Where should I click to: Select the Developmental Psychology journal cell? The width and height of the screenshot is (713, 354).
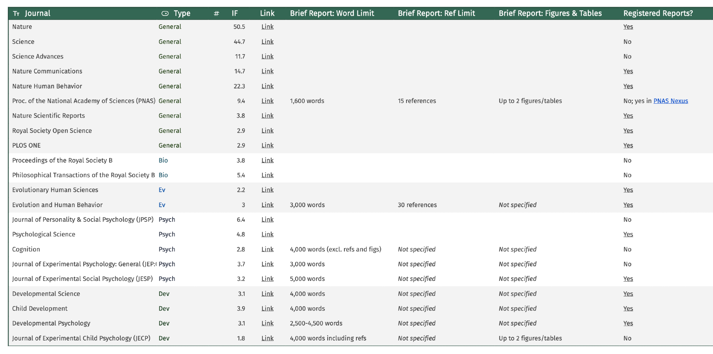click(x=51, y=323)
